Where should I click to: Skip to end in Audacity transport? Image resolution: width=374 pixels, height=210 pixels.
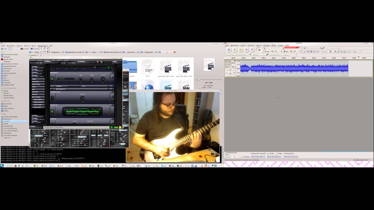pyautogui.click(x=252, y=50)
